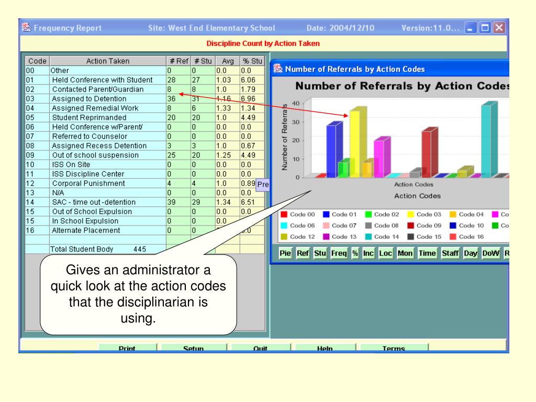Click the teal Code 14 bar in chart
This screenshot has height=402, width=536.
pos(489,139)
